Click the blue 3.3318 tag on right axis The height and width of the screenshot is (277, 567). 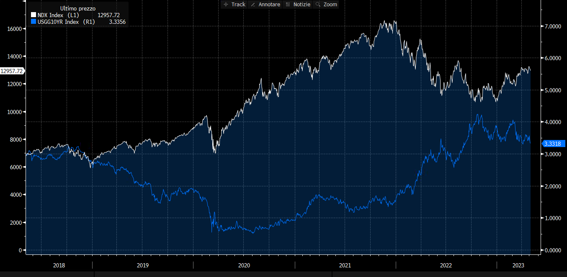pyautogui.click(x=554, y=144)
